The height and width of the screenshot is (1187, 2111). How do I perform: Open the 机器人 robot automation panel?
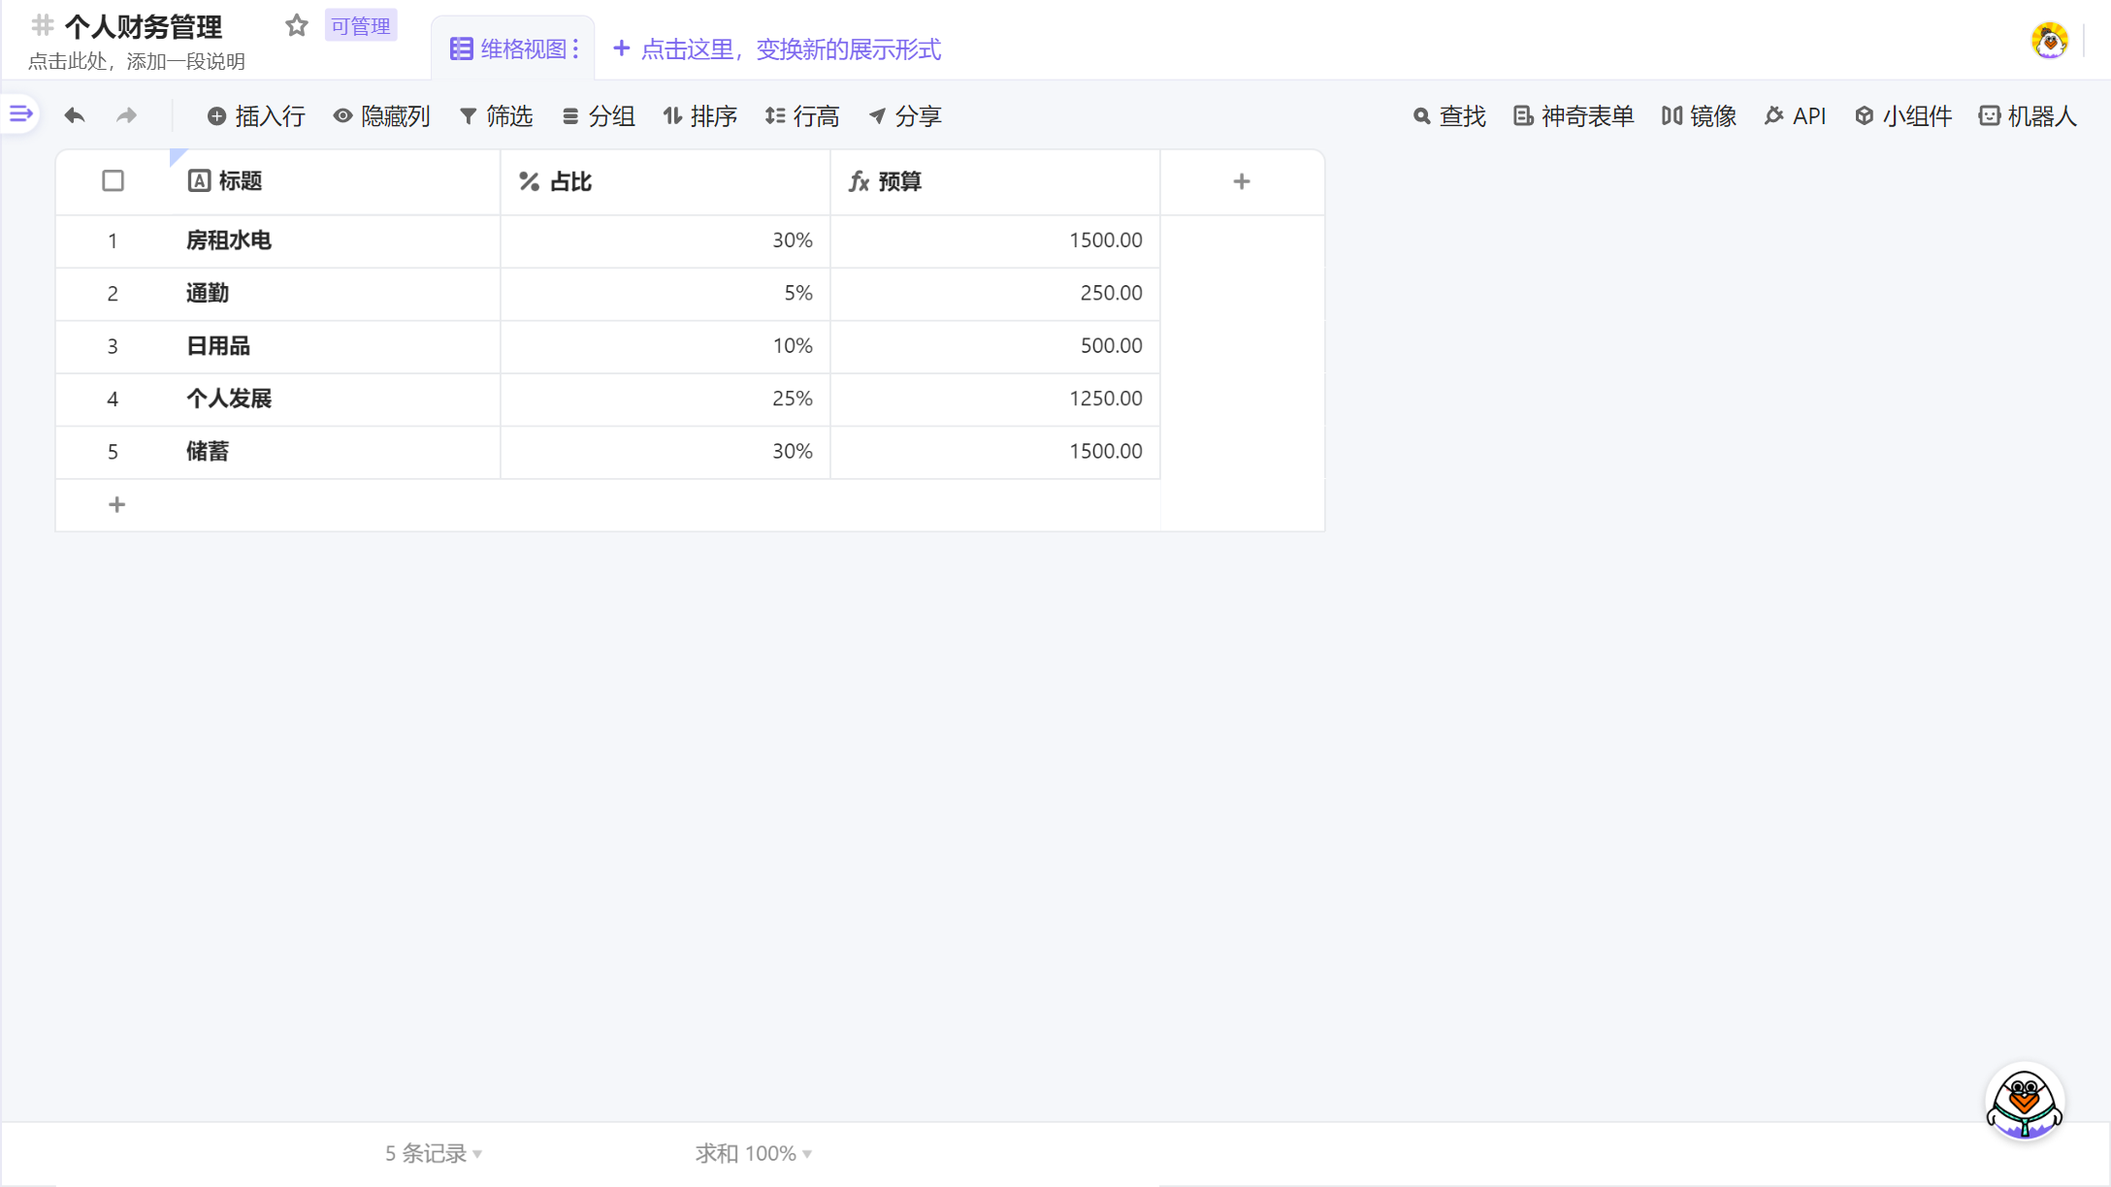click(2028, 115)
